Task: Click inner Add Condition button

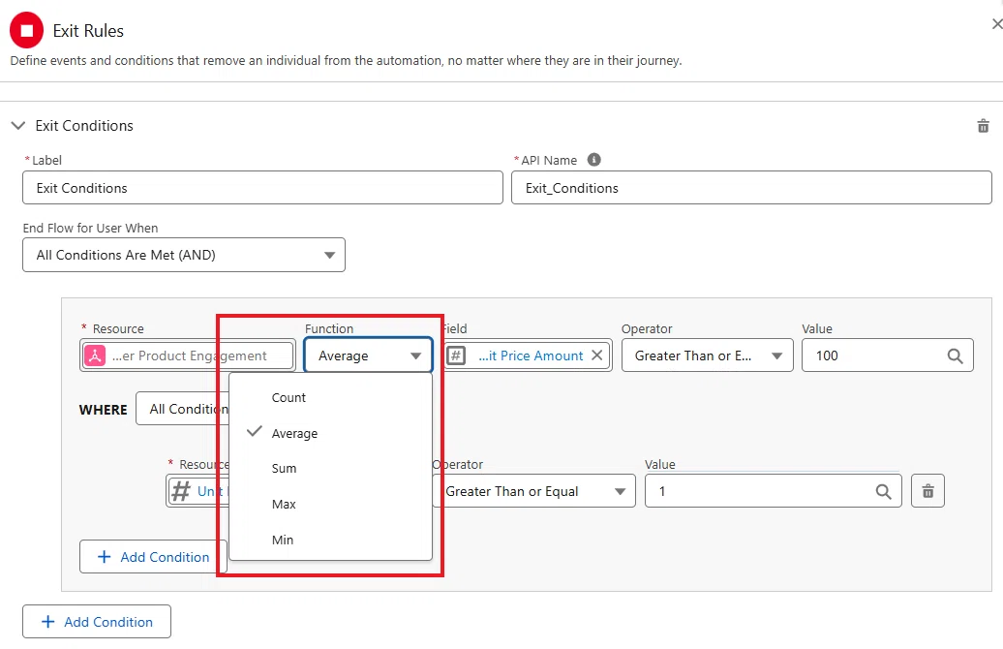Action: 153,557
